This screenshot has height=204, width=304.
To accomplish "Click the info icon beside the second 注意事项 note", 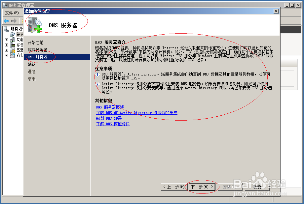I will coord(97,84).
